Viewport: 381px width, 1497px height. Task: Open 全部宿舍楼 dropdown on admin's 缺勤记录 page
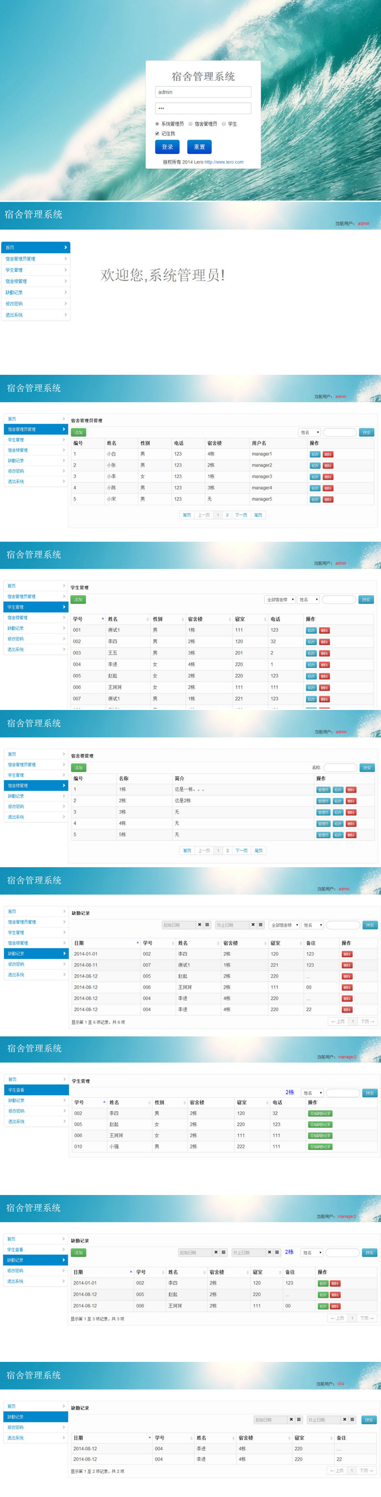(284, 924)
